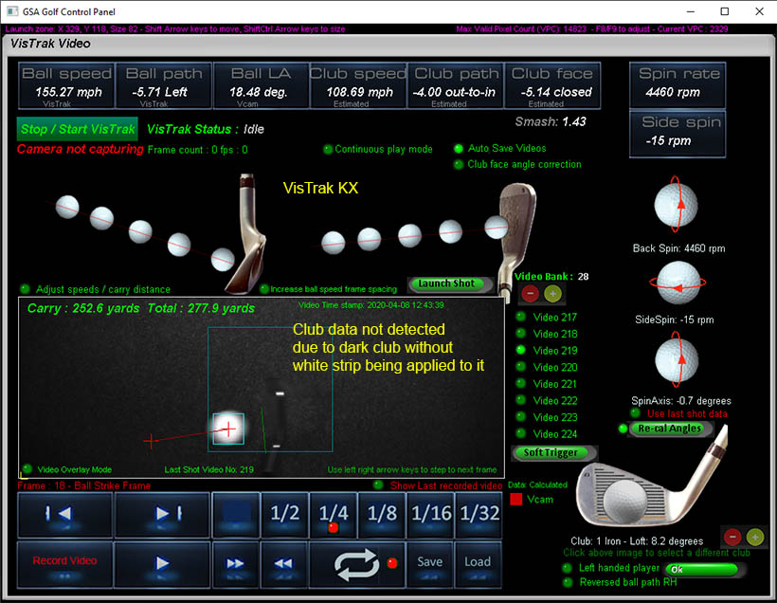Load a saved video
777x603 pixels.
click(x=479, y=564)
